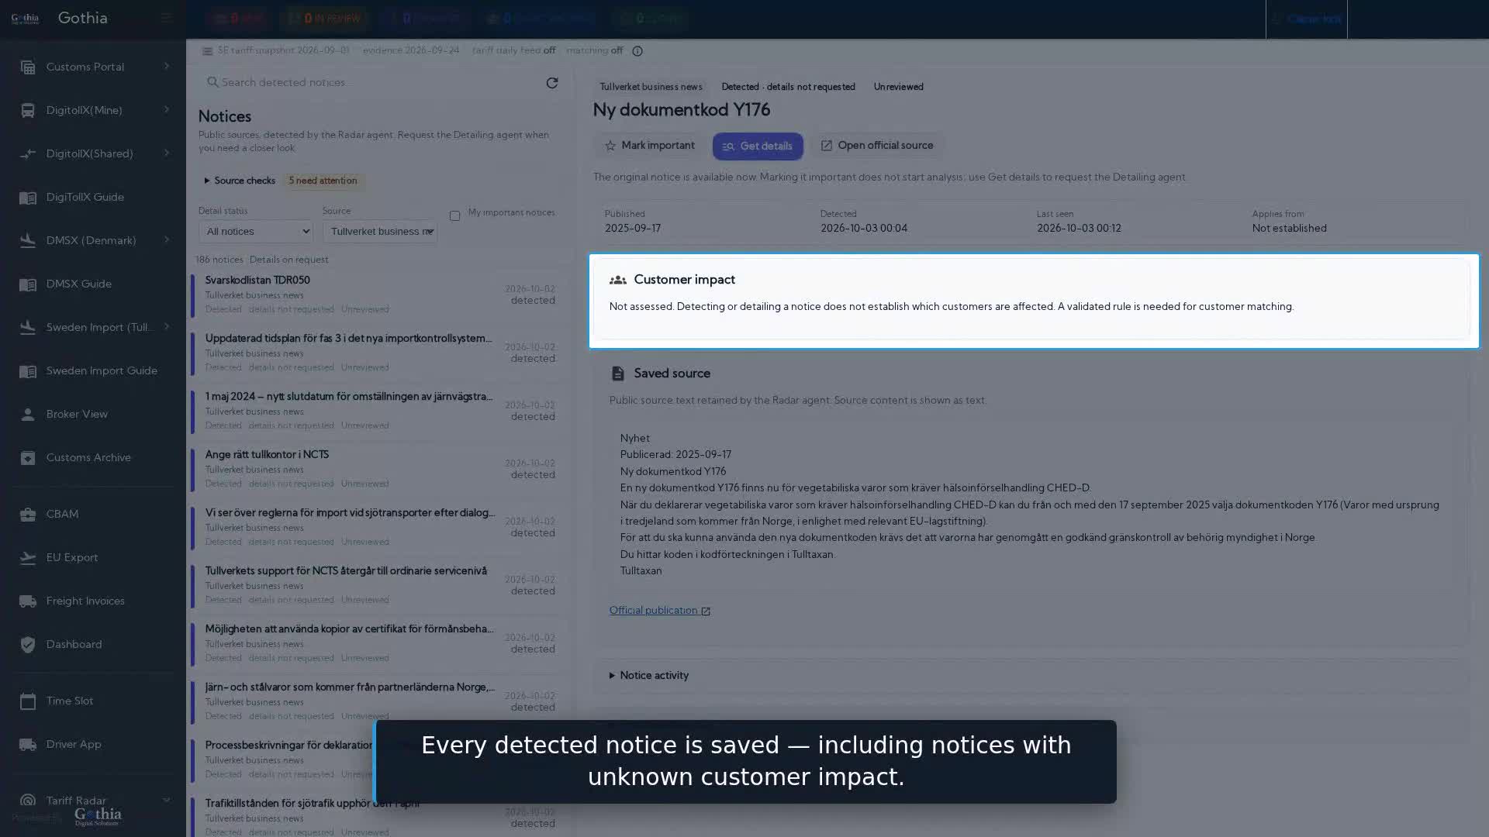This screenshot has width=1489, height=837.
Task: Click the Freight Invoices truck icon
Action: tap(28, 601)
